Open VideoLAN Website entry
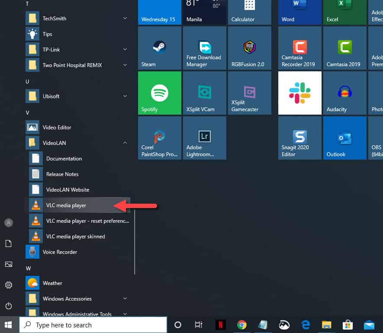 77,190
